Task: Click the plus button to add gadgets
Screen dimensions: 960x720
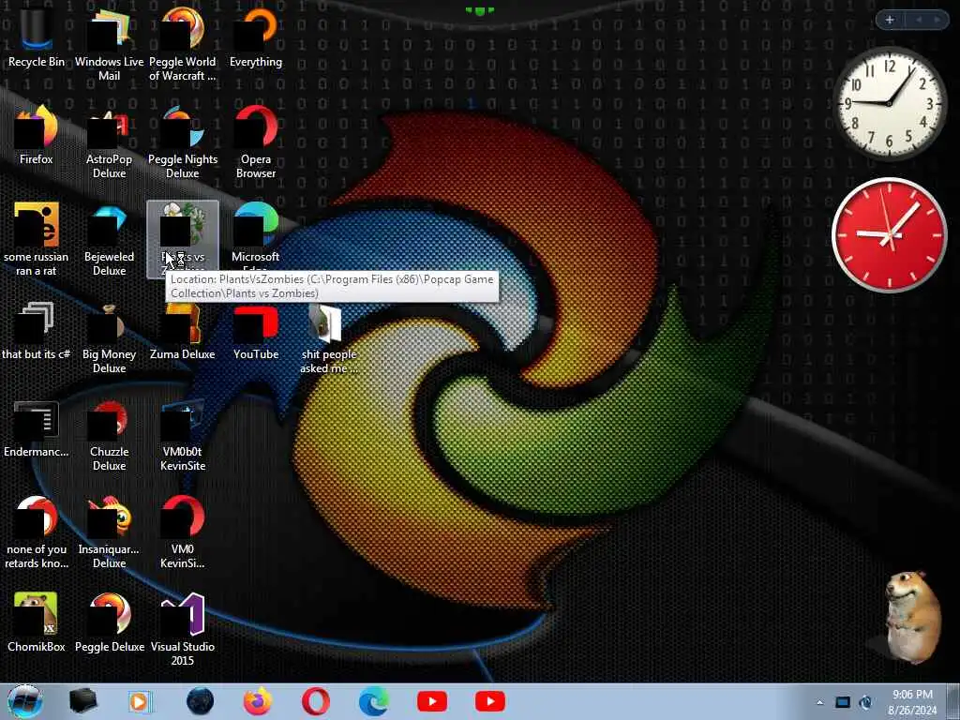Action: pos(890,20)
